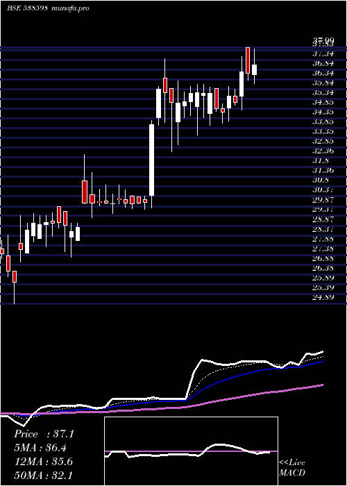
Task: Click the 24.89 price axis label
Action: 323,298
